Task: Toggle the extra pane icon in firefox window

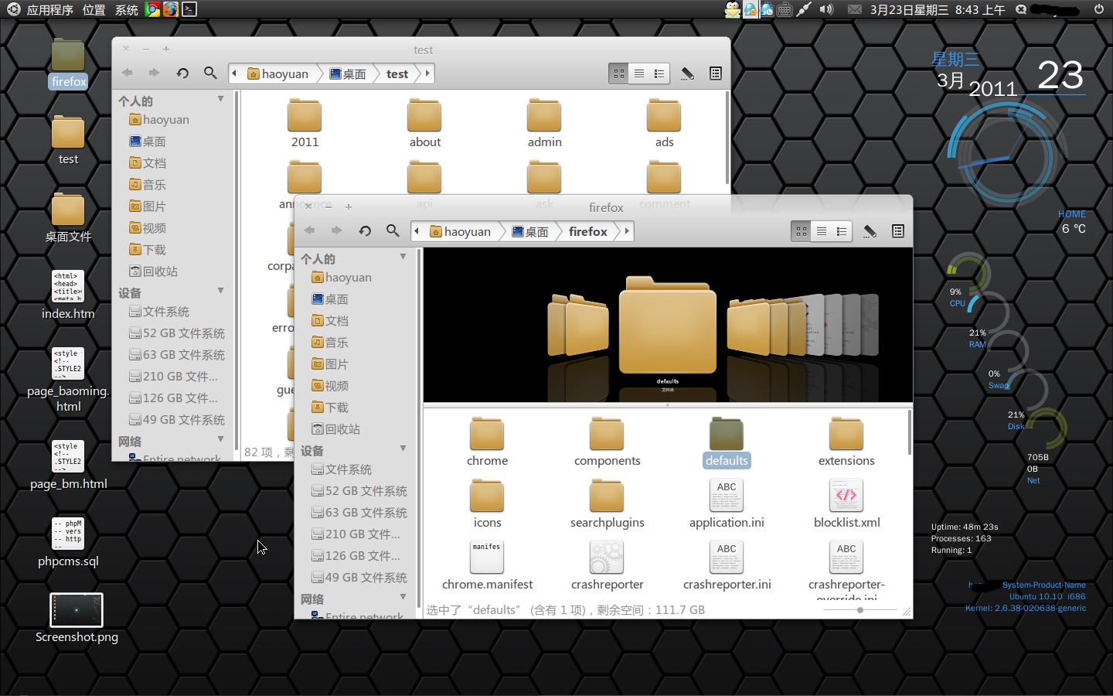Action: tap(897, 231)
